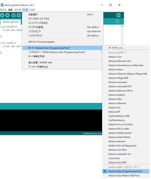Expand the ボード submenu arrow
This screenshot has width=151, height=179.
click(102, 48)
